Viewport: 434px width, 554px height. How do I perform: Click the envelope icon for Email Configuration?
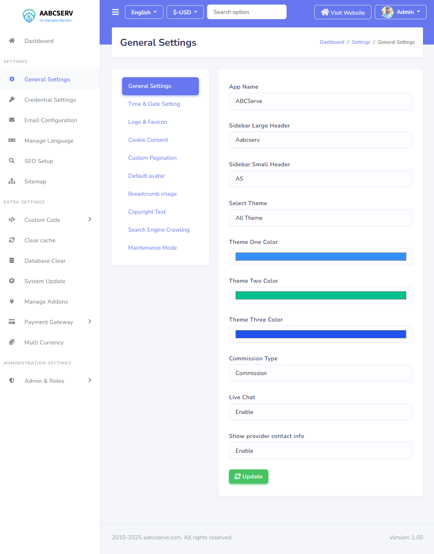pyautogui.click(x=12, y=120)
